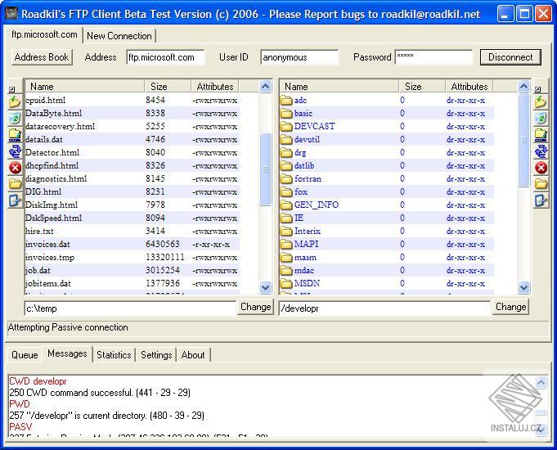Click the network folder icon in right toolbar
557x450 pixels.
541,134
